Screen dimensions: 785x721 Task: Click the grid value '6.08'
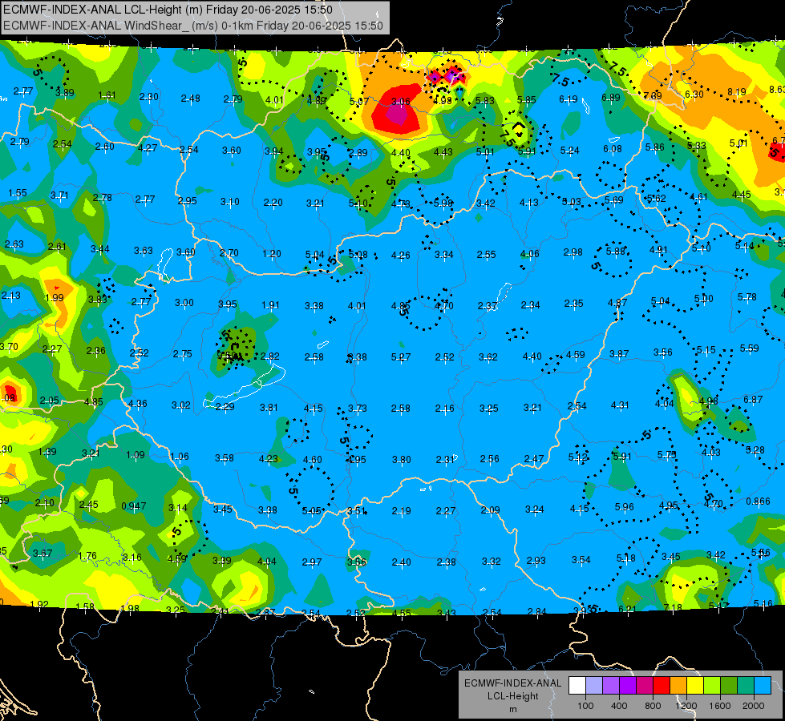(613, 148)
